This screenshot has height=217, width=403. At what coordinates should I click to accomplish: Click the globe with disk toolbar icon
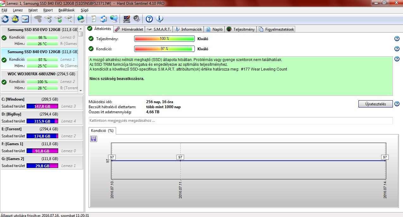81,19
